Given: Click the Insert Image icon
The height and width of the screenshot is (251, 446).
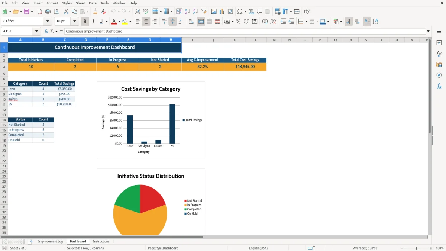Looking at the screenshot, I should click(x=214, y=12).
